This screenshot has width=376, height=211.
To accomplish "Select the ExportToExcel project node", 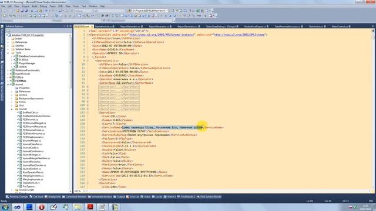I will coord(22,74).
